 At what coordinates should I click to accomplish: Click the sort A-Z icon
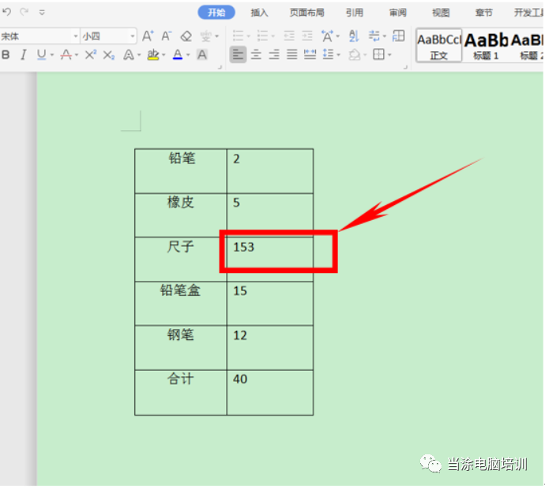click(354, 35)
